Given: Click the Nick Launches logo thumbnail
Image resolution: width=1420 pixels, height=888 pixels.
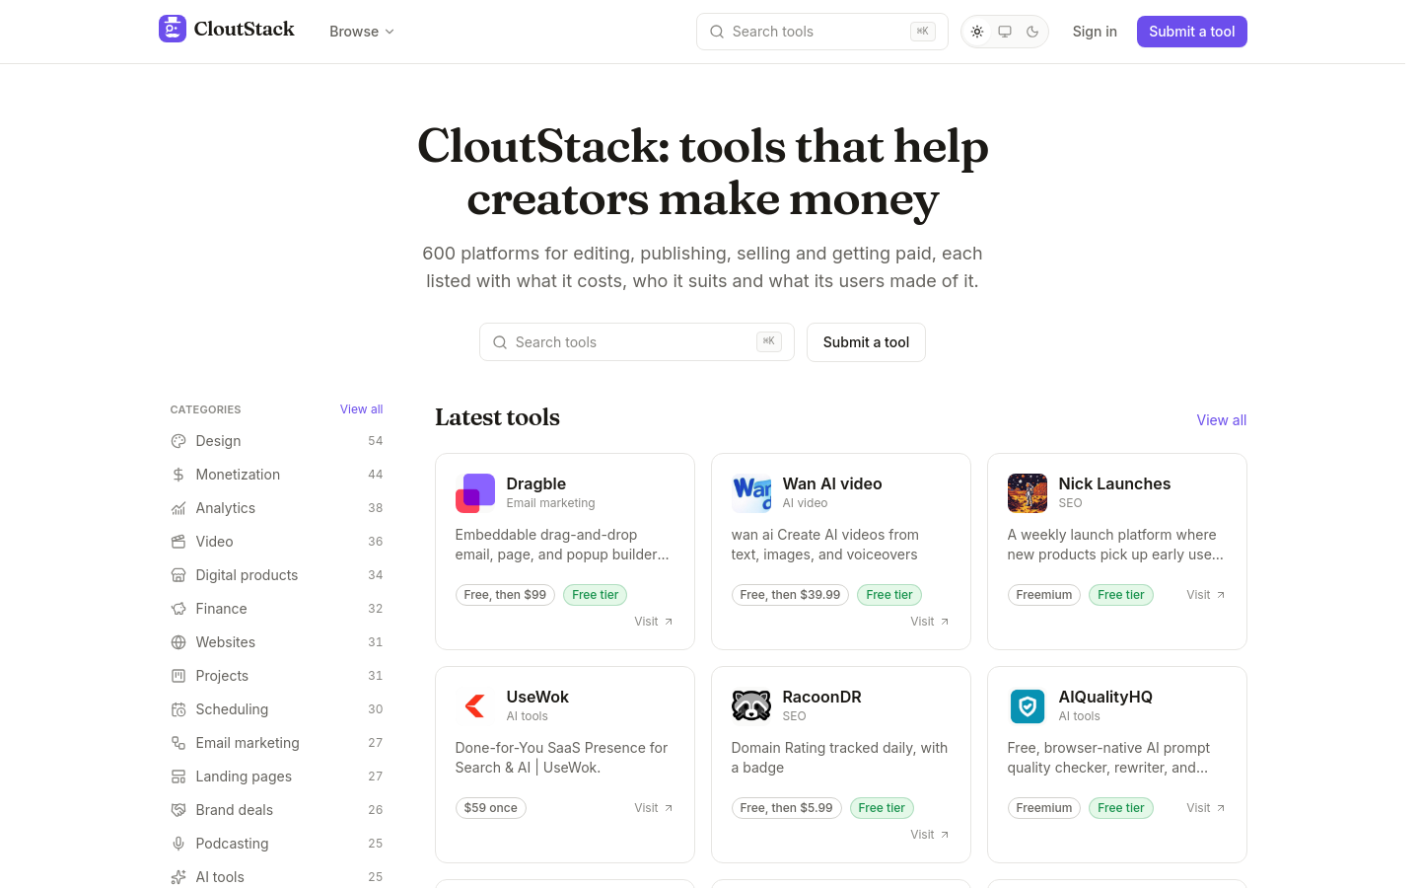Looking at the screenshot, I should [x=1028, y=493].
